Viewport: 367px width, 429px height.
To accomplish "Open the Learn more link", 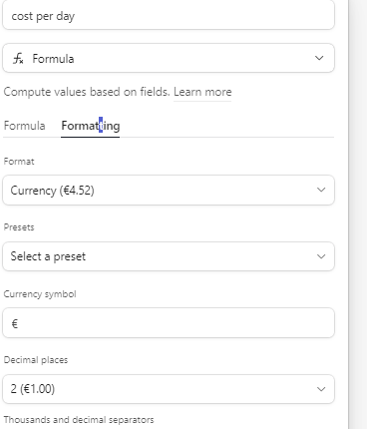I will (x=202, y=92).
